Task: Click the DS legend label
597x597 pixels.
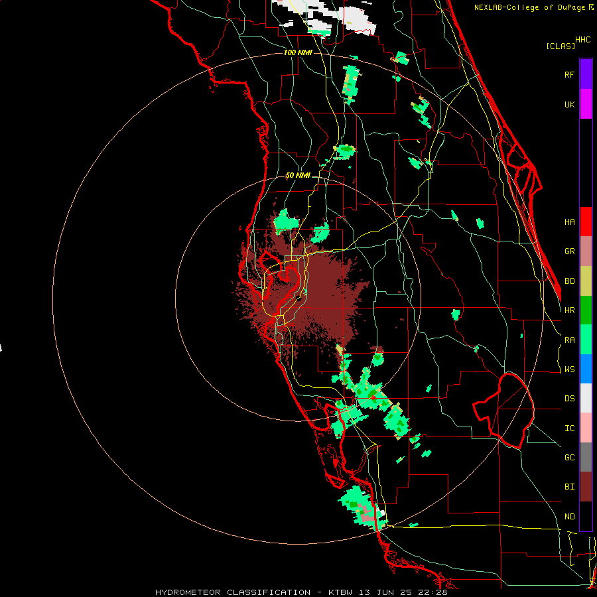Action: tap(569, 399)
